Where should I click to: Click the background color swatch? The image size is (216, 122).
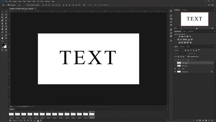click(x=5, y=47)
